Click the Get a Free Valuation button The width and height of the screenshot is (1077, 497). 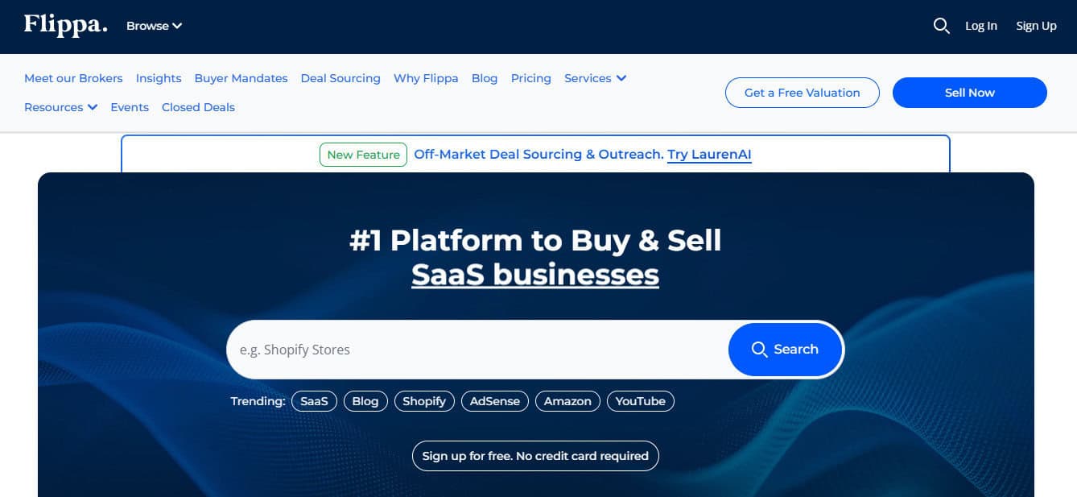click(802, 93)
